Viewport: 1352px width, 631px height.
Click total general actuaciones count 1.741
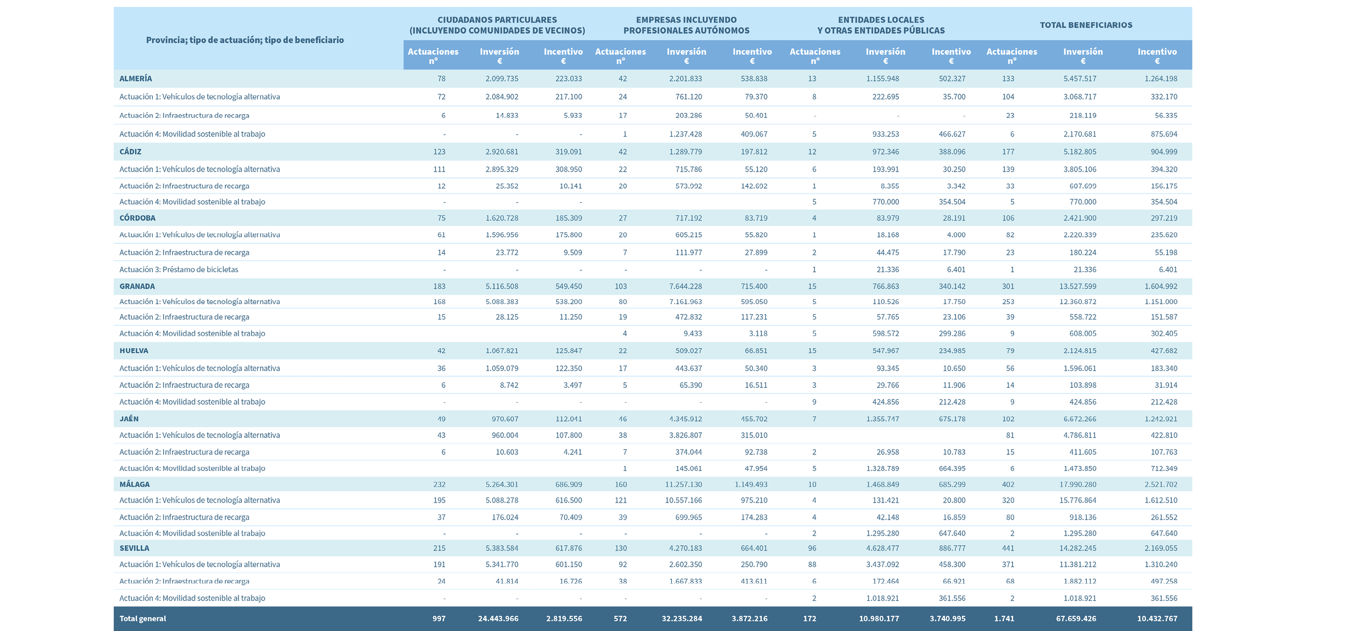[1004, 619]
